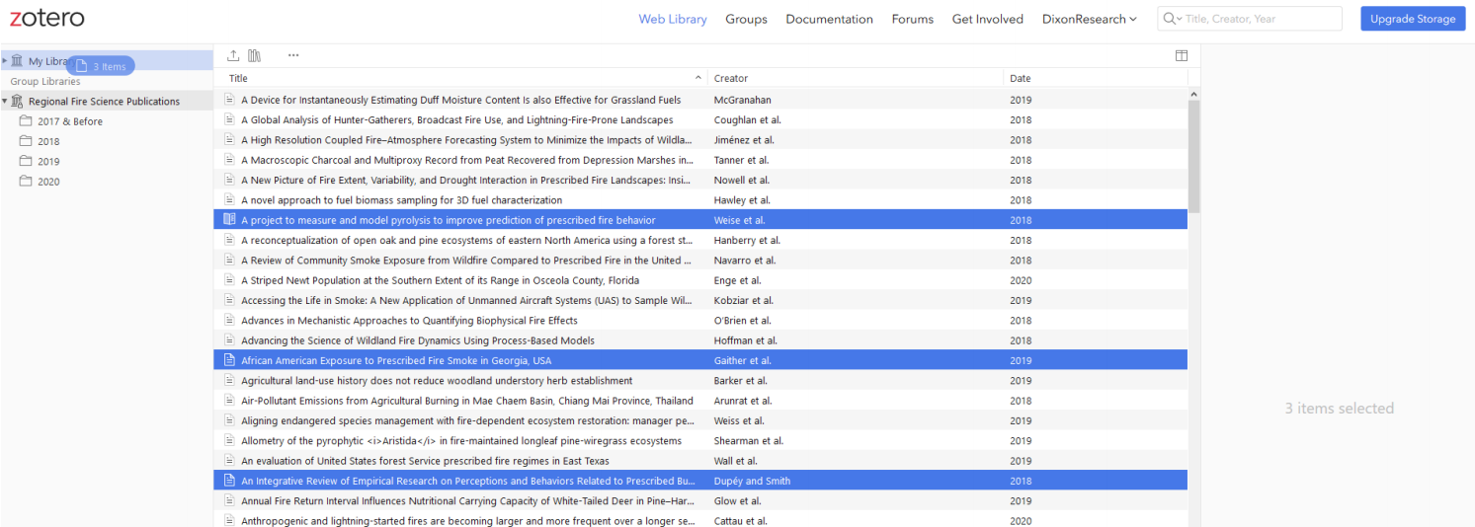1475x527 pixels.
Task: Click document icon for Striped Newt Population row
Action: 229,280
